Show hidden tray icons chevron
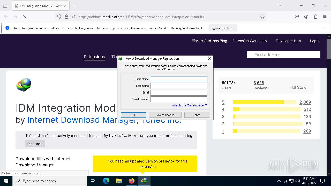The width and height of the screenshot is (331, 186). (x=279, y=181)
